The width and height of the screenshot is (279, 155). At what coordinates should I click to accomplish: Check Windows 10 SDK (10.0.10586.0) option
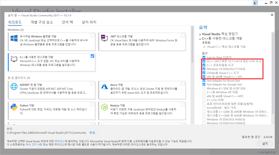pos(204,123)
